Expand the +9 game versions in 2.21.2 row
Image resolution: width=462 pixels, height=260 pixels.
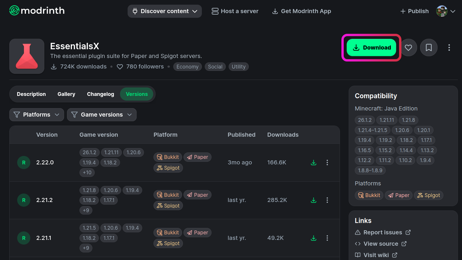click(x=86, y=210)
